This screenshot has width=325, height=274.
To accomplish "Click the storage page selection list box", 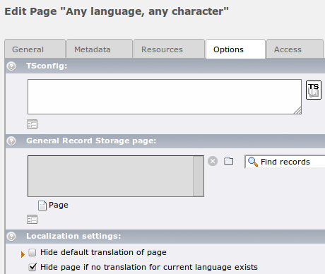I will coord(116,176).
